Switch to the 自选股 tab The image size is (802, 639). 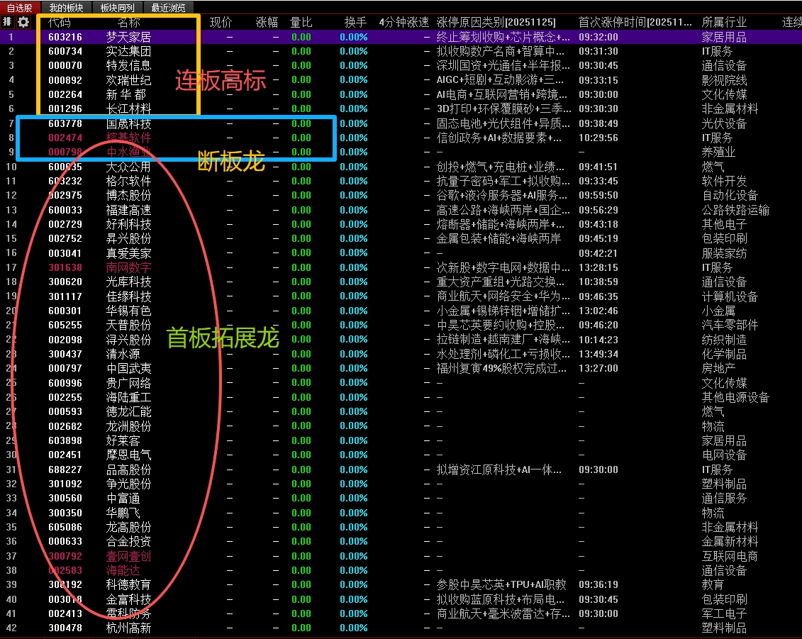[x=20, y=8]
